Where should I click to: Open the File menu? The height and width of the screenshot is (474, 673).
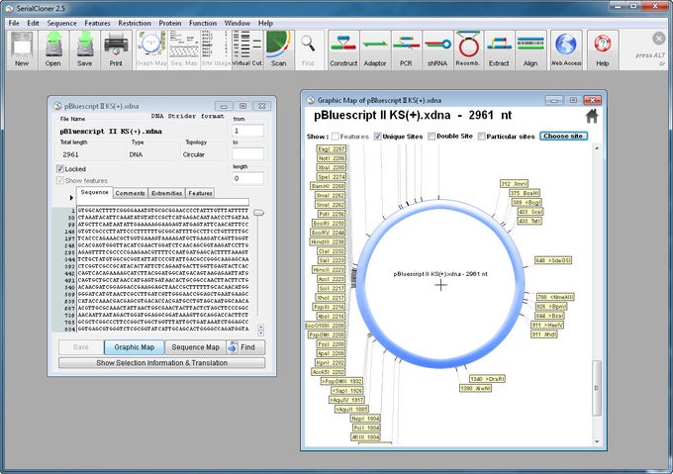14,23
